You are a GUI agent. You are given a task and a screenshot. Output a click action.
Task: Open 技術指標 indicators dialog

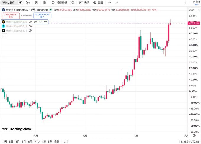tap(59, 3)
